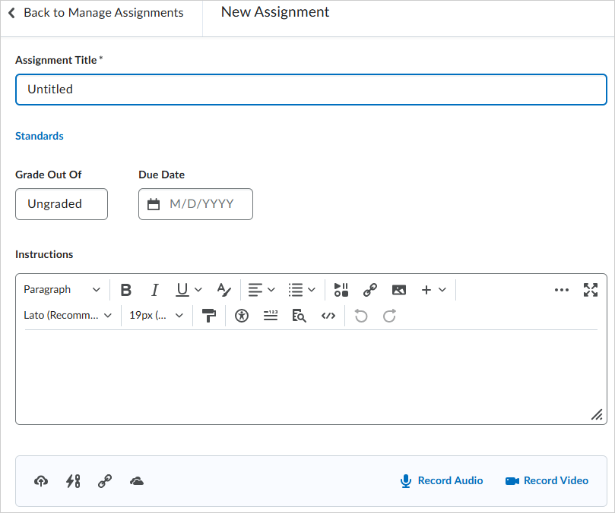The image size is (615, 513).
Task: Open the Insert Stuff media icon
Action: [341, 290]
